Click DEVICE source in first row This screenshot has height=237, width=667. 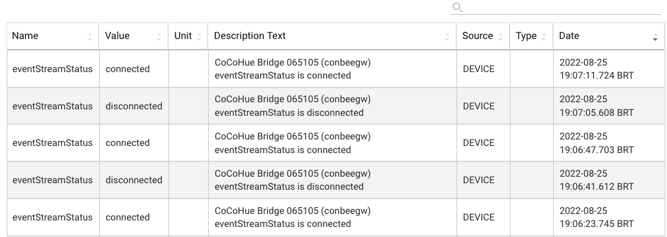pyautogui.click(x=478, y=69)
